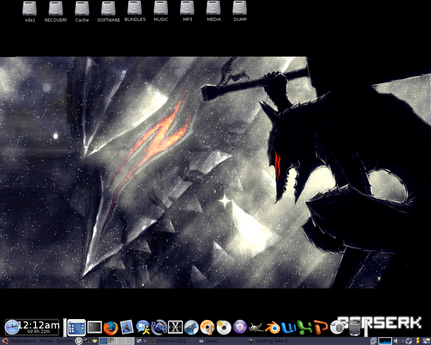
Task: Open the blue W word processor icon
Action: (289, 328)
